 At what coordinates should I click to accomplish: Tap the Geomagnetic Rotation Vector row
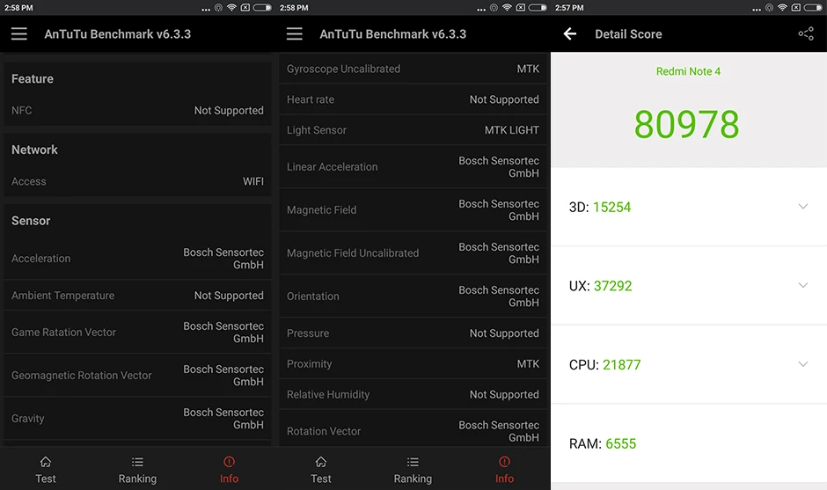(x=137, y=376)
